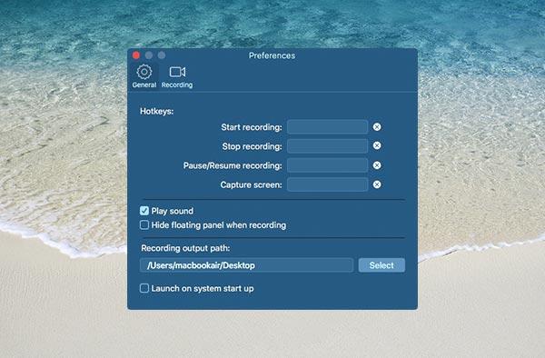Click the Stop recording hotkey field
The height and width of the screenshot is (358, 545).
coord(327,146)
